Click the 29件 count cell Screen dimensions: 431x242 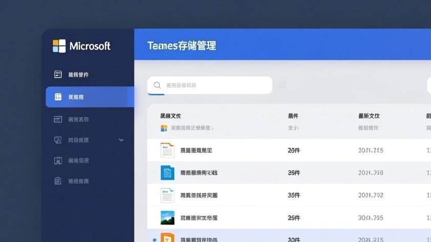point(294,218)
